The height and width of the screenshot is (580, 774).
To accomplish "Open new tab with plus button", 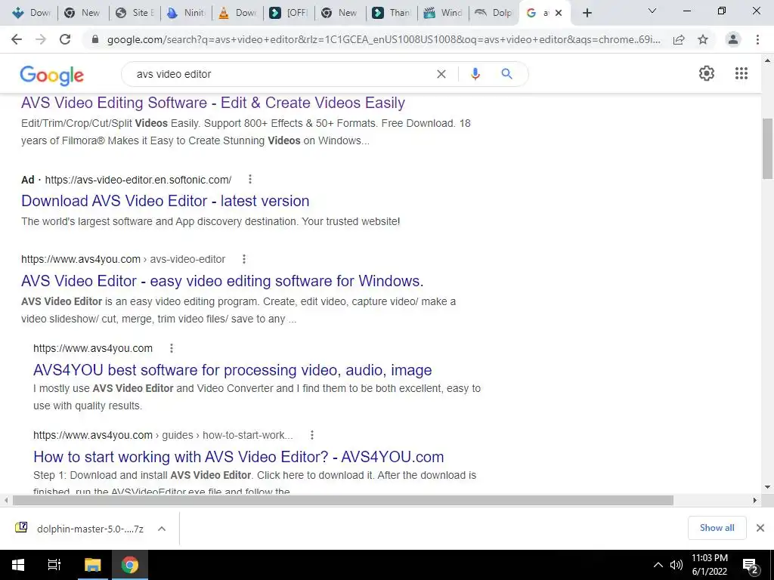I will pos(587,13).
